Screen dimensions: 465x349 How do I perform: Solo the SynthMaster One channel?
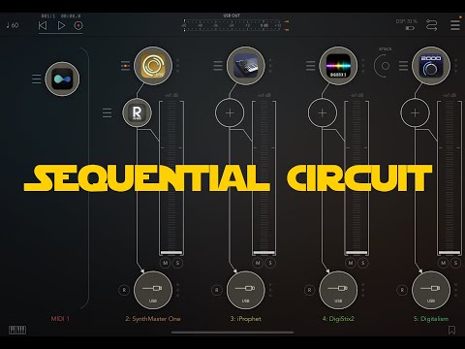click(x=177, y=263)
